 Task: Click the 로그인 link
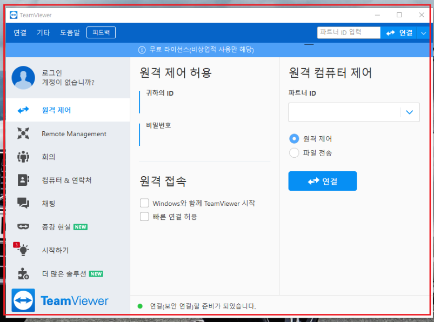[52, 73]
